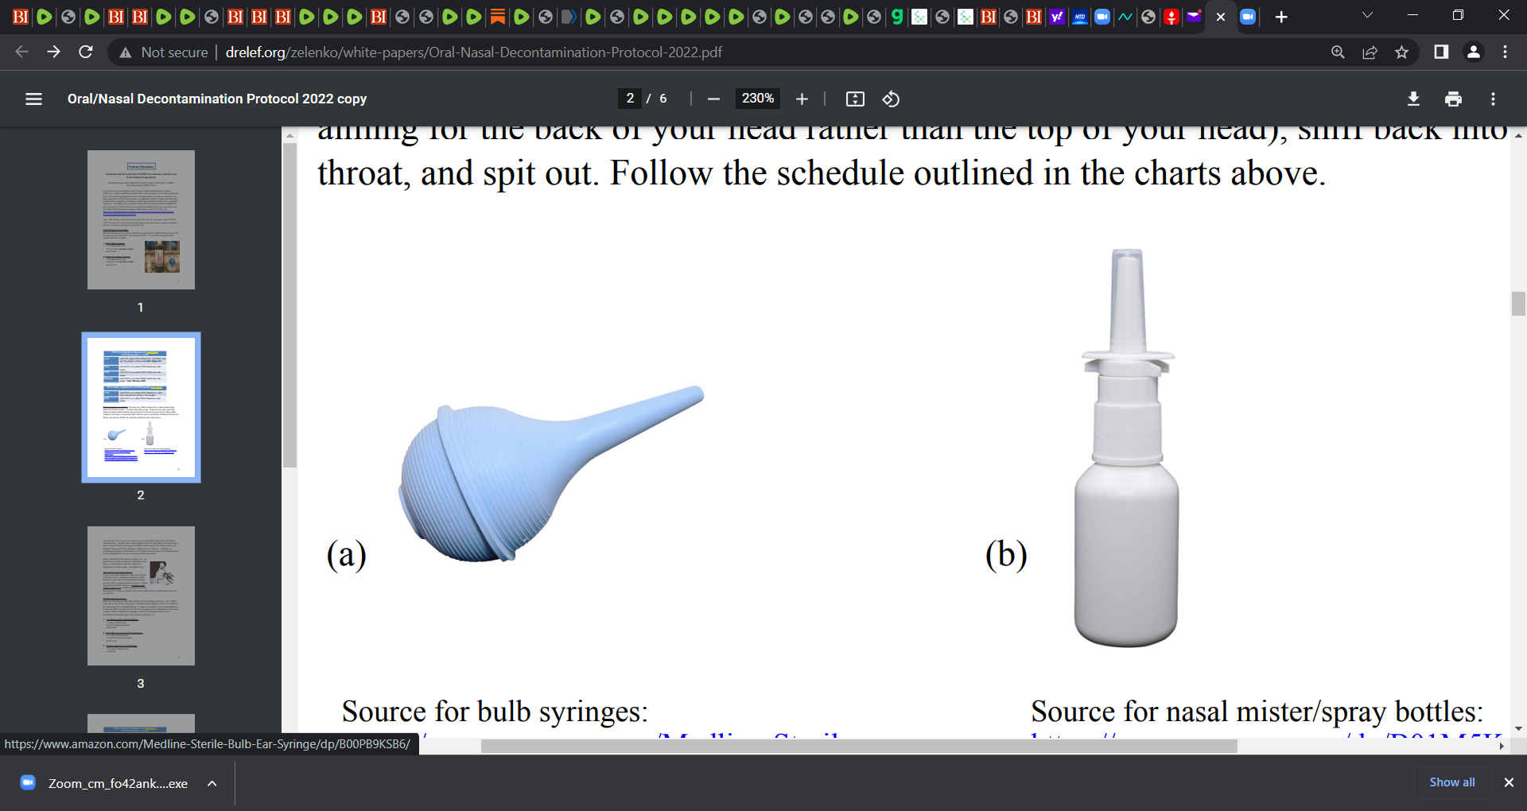Viewport: 1527px width, 811px height.
Task: Select page 3 thumbnail
Action: [x=141, y=596]
